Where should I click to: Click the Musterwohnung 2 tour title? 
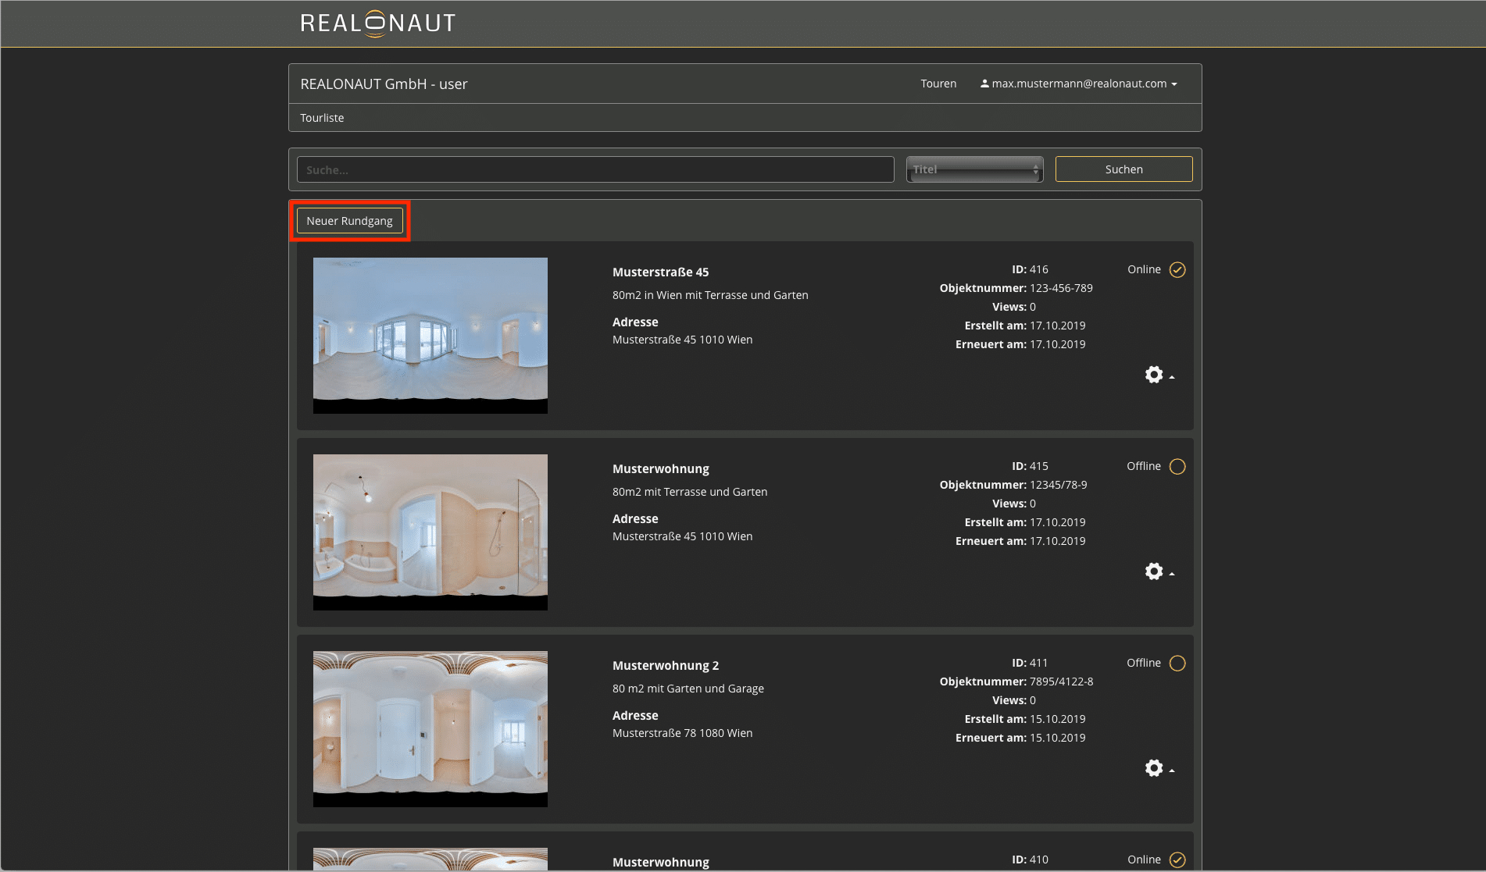tap(665, 666)
